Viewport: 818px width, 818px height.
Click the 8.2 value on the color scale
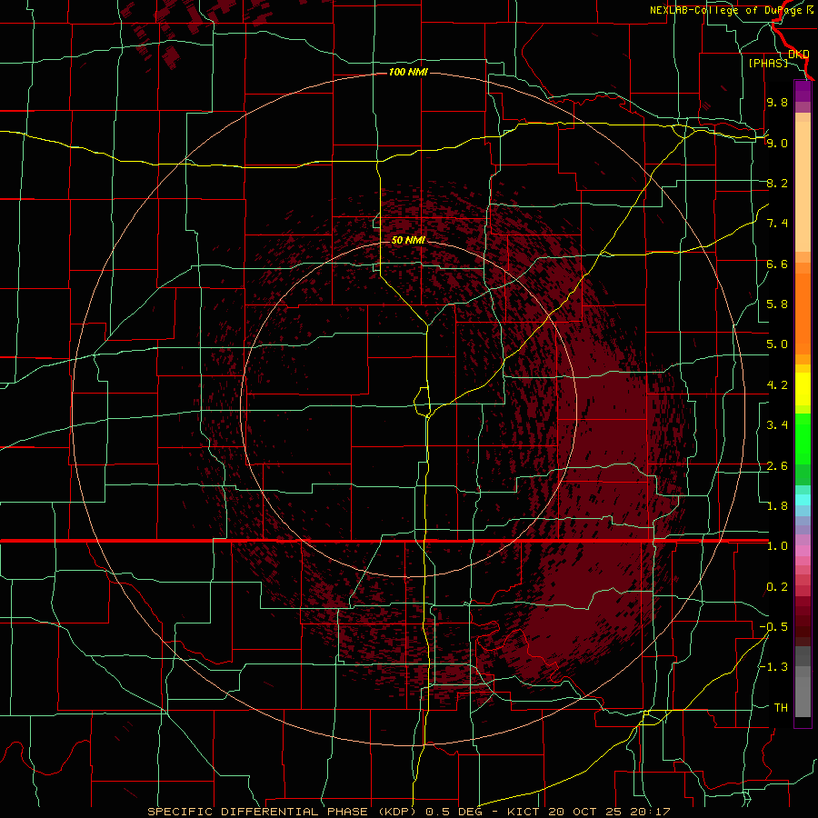(777, 183)
